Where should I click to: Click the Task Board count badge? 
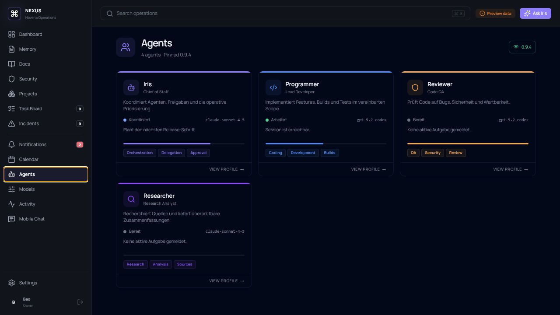(80, 108)
